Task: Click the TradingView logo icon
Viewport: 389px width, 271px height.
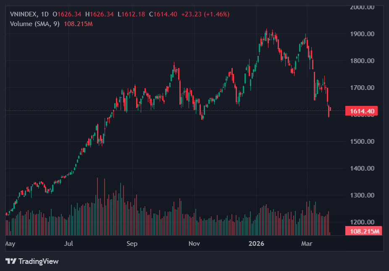Action: pos(11,261)
